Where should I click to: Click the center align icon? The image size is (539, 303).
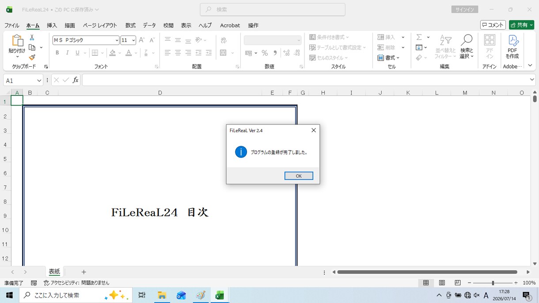pos(178,53)
